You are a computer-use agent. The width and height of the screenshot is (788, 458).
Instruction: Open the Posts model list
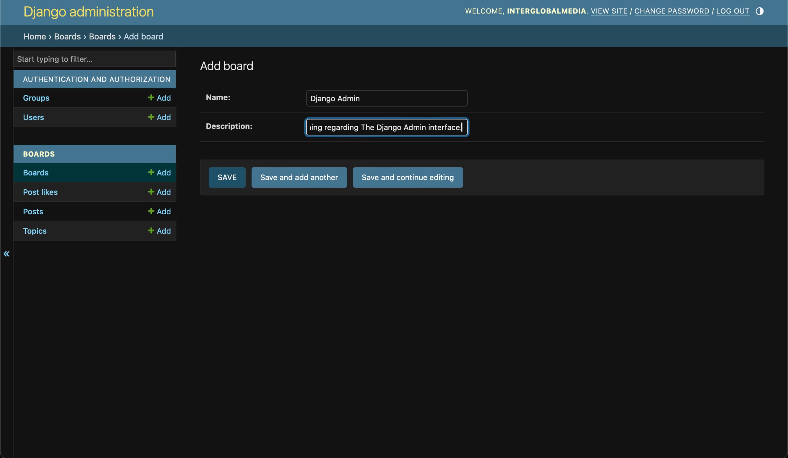(x=33, y=211)
